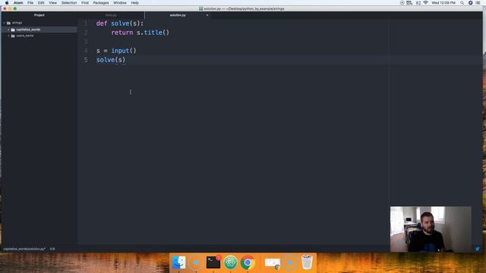Screen dimensions: 486x273
Task: Click the file path in the status bar
Action: point(24,249)
